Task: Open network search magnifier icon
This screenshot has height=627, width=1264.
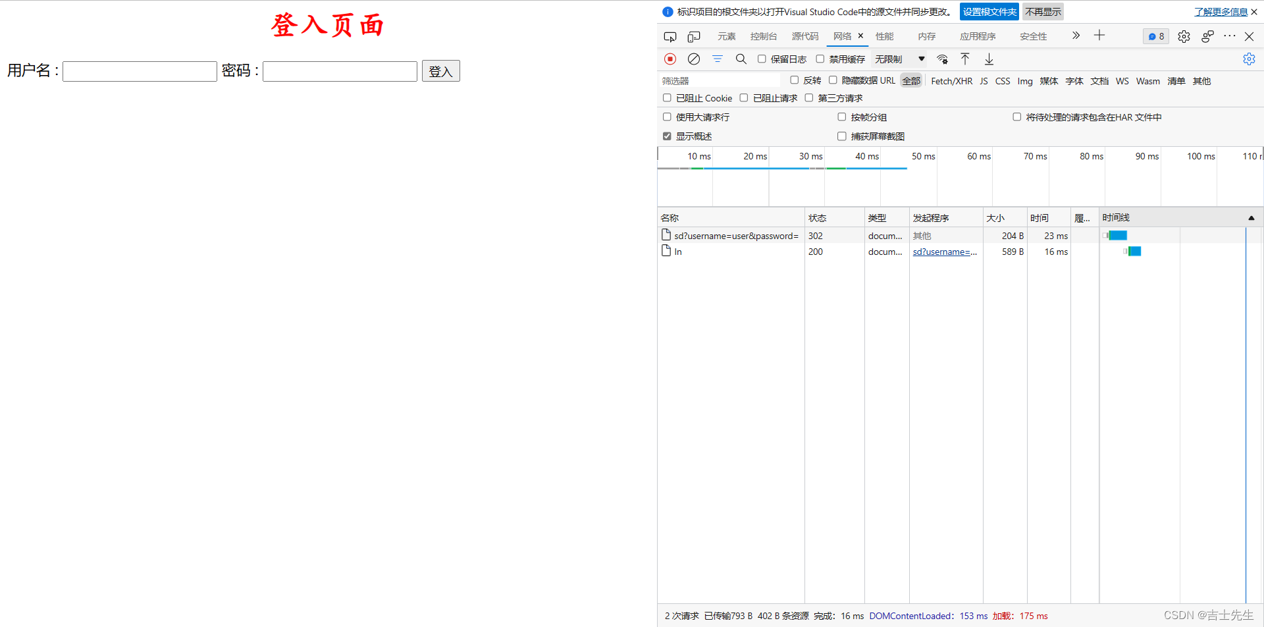Action: [x=741, y=59]
